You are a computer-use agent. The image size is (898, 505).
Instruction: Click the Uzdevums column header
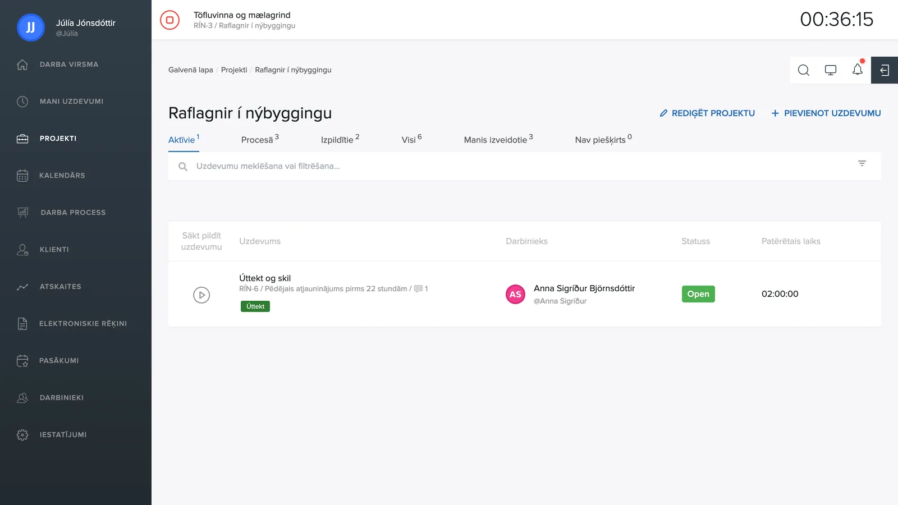coord(260,241)
